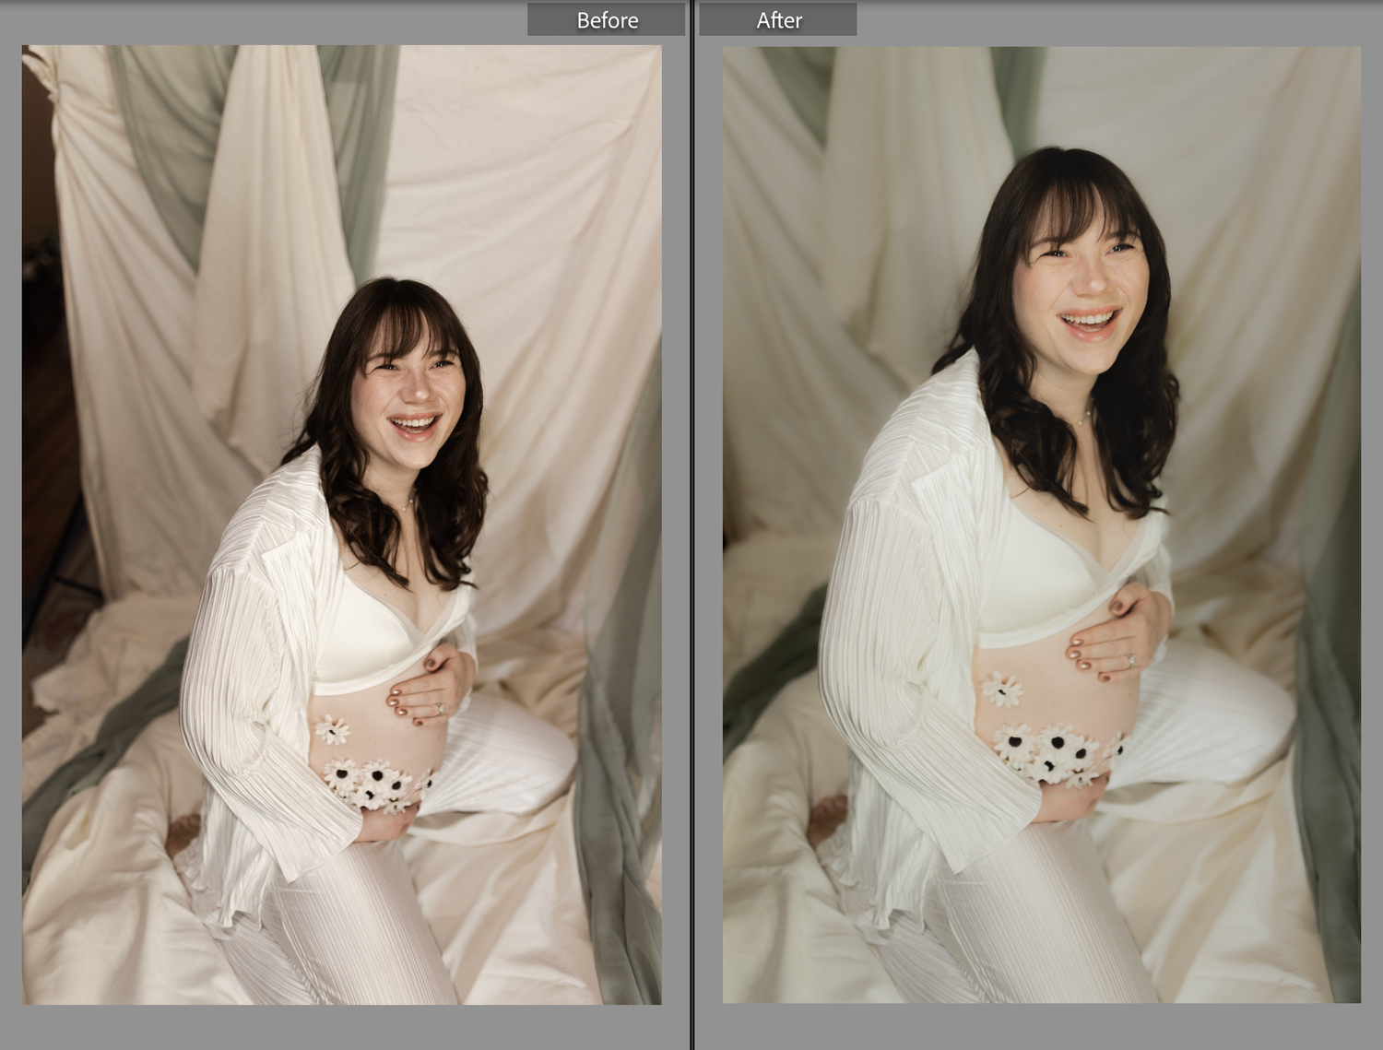Select the After view label
The height and width of the screenshot is (1050, 1383).
778,19
